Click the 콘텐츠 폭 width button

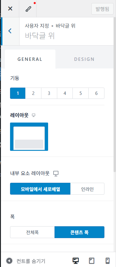79,232
